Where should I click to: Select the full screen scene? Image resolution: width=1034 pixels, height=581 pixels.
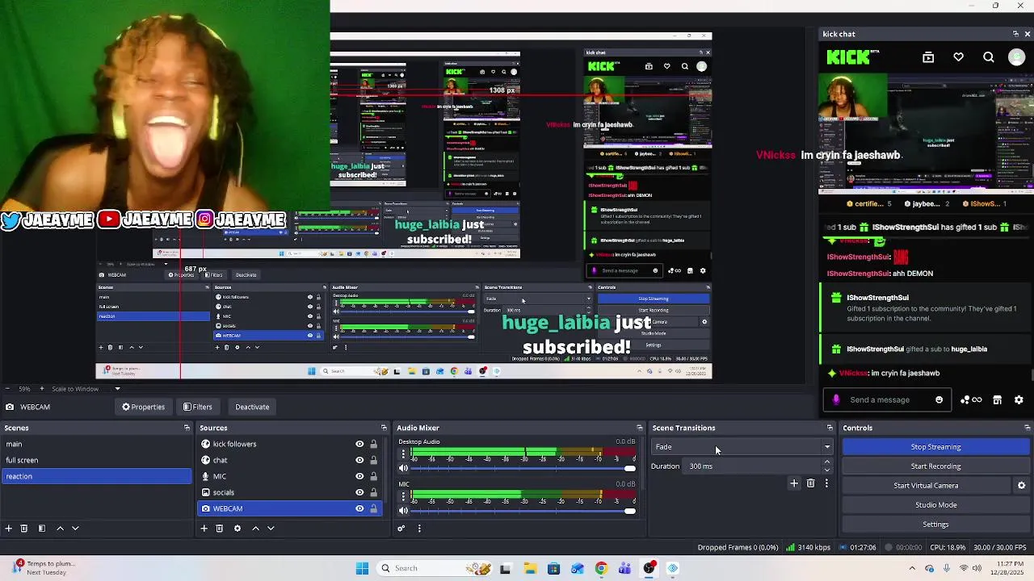point(97,461)
